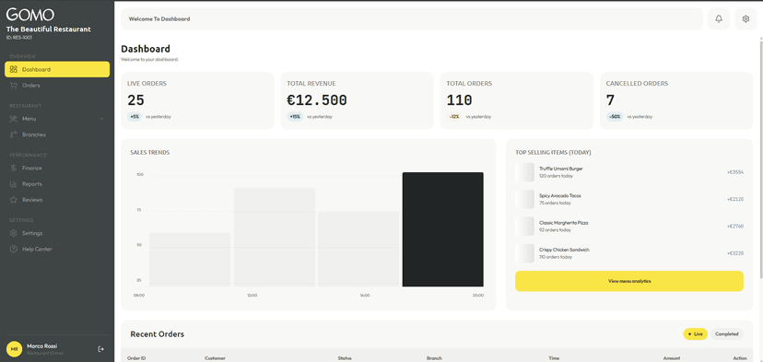Switch Recent Orders to Live
This screenshot has height=362, width=763.
click(x=696, y=333)
